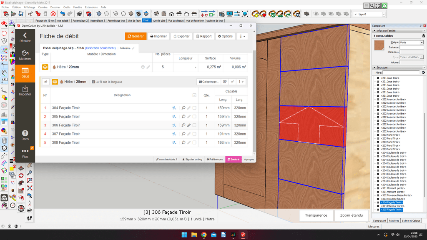Image resolution: width=427 pixels, height=240 pixels.
Task: Open the Caméra menu
Action: point(43,7)
